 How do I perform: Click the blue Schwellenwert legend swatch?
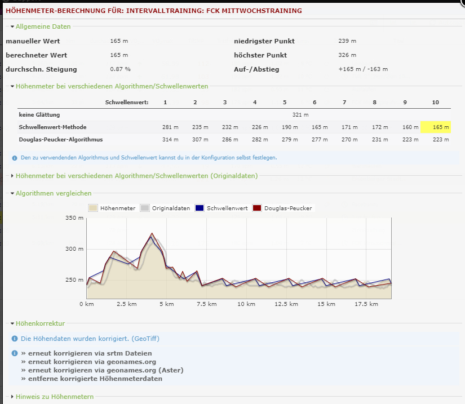pos(199,208)
